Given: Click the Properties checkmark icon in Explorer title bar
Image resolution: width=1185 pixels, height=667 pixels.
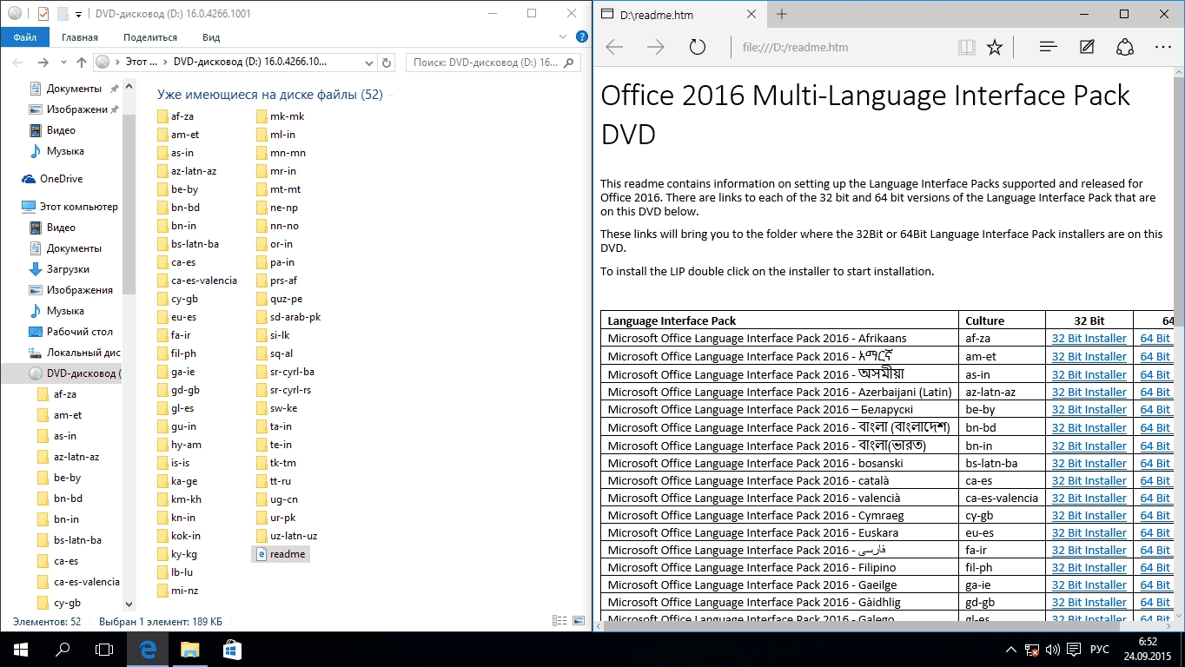Looking at the screenshot, I should point(43,14).
